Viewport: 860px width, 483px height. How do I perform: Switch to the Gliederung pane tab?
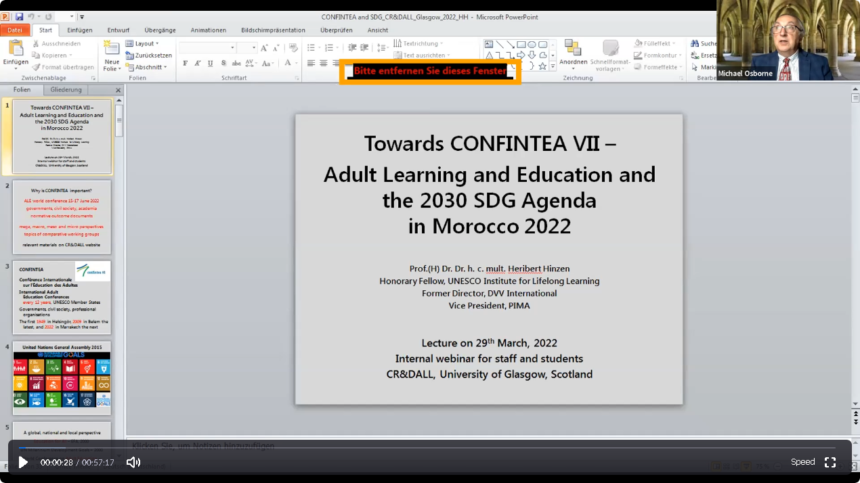click(x=66, y=90)
